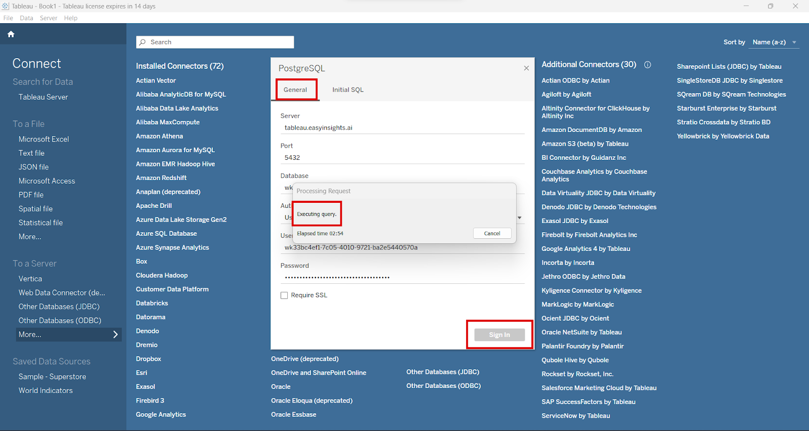809x431 pixels.
Task: Choose Text file connection
Action: pos(31,153)
